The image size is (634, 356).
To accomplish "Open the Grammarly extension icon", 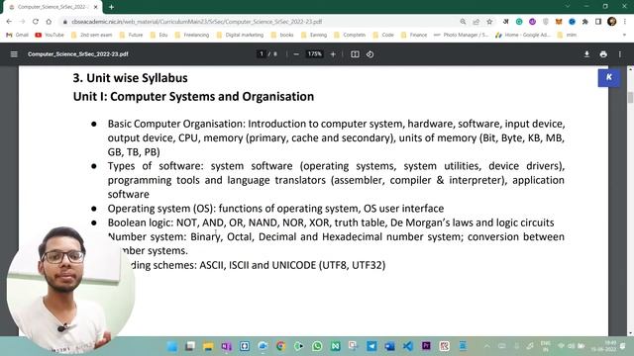I will [519, 22].
